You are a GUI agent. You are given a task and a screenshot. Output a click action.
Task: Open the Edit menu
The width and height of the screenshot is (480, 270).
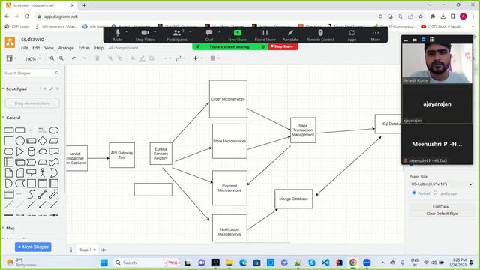point(36,48)
